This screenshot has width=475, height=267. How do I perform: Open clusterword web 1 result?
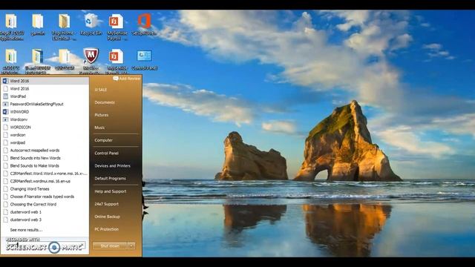tap(45, 212)
